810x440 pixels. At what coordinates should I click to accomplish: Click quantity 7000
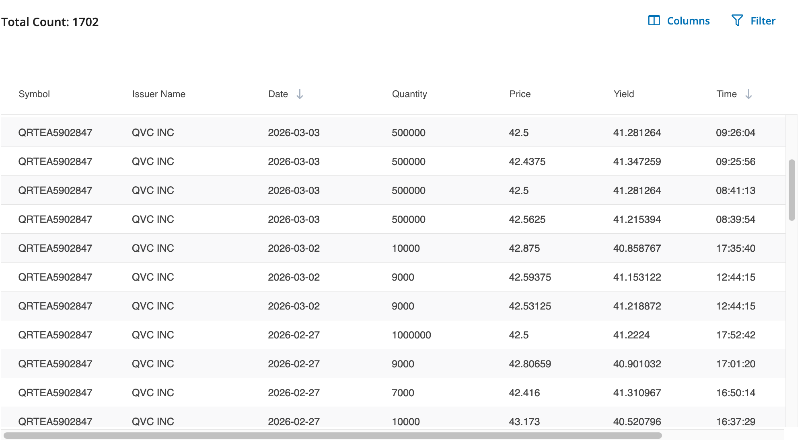pos(403,393)
